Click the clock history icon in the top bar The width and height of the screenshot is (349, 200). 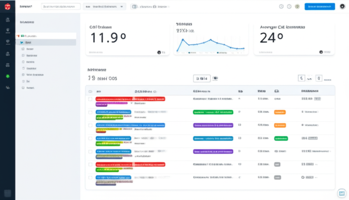pos(281,6)
